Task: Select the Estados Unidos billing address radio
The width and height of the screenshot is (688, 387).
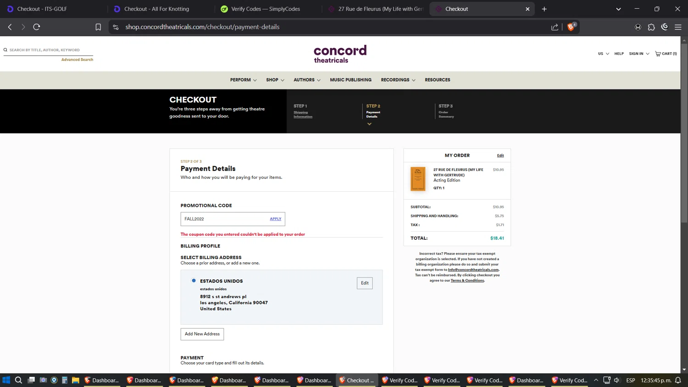Action: 194,281
